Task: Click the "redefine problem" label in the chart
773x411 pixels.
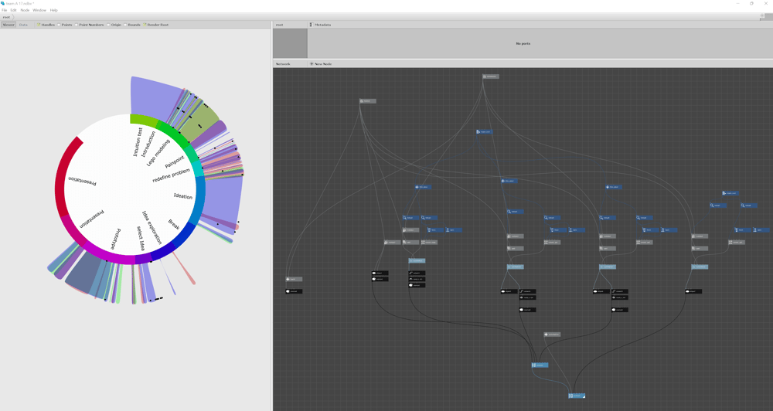Action: coord(171,175)
